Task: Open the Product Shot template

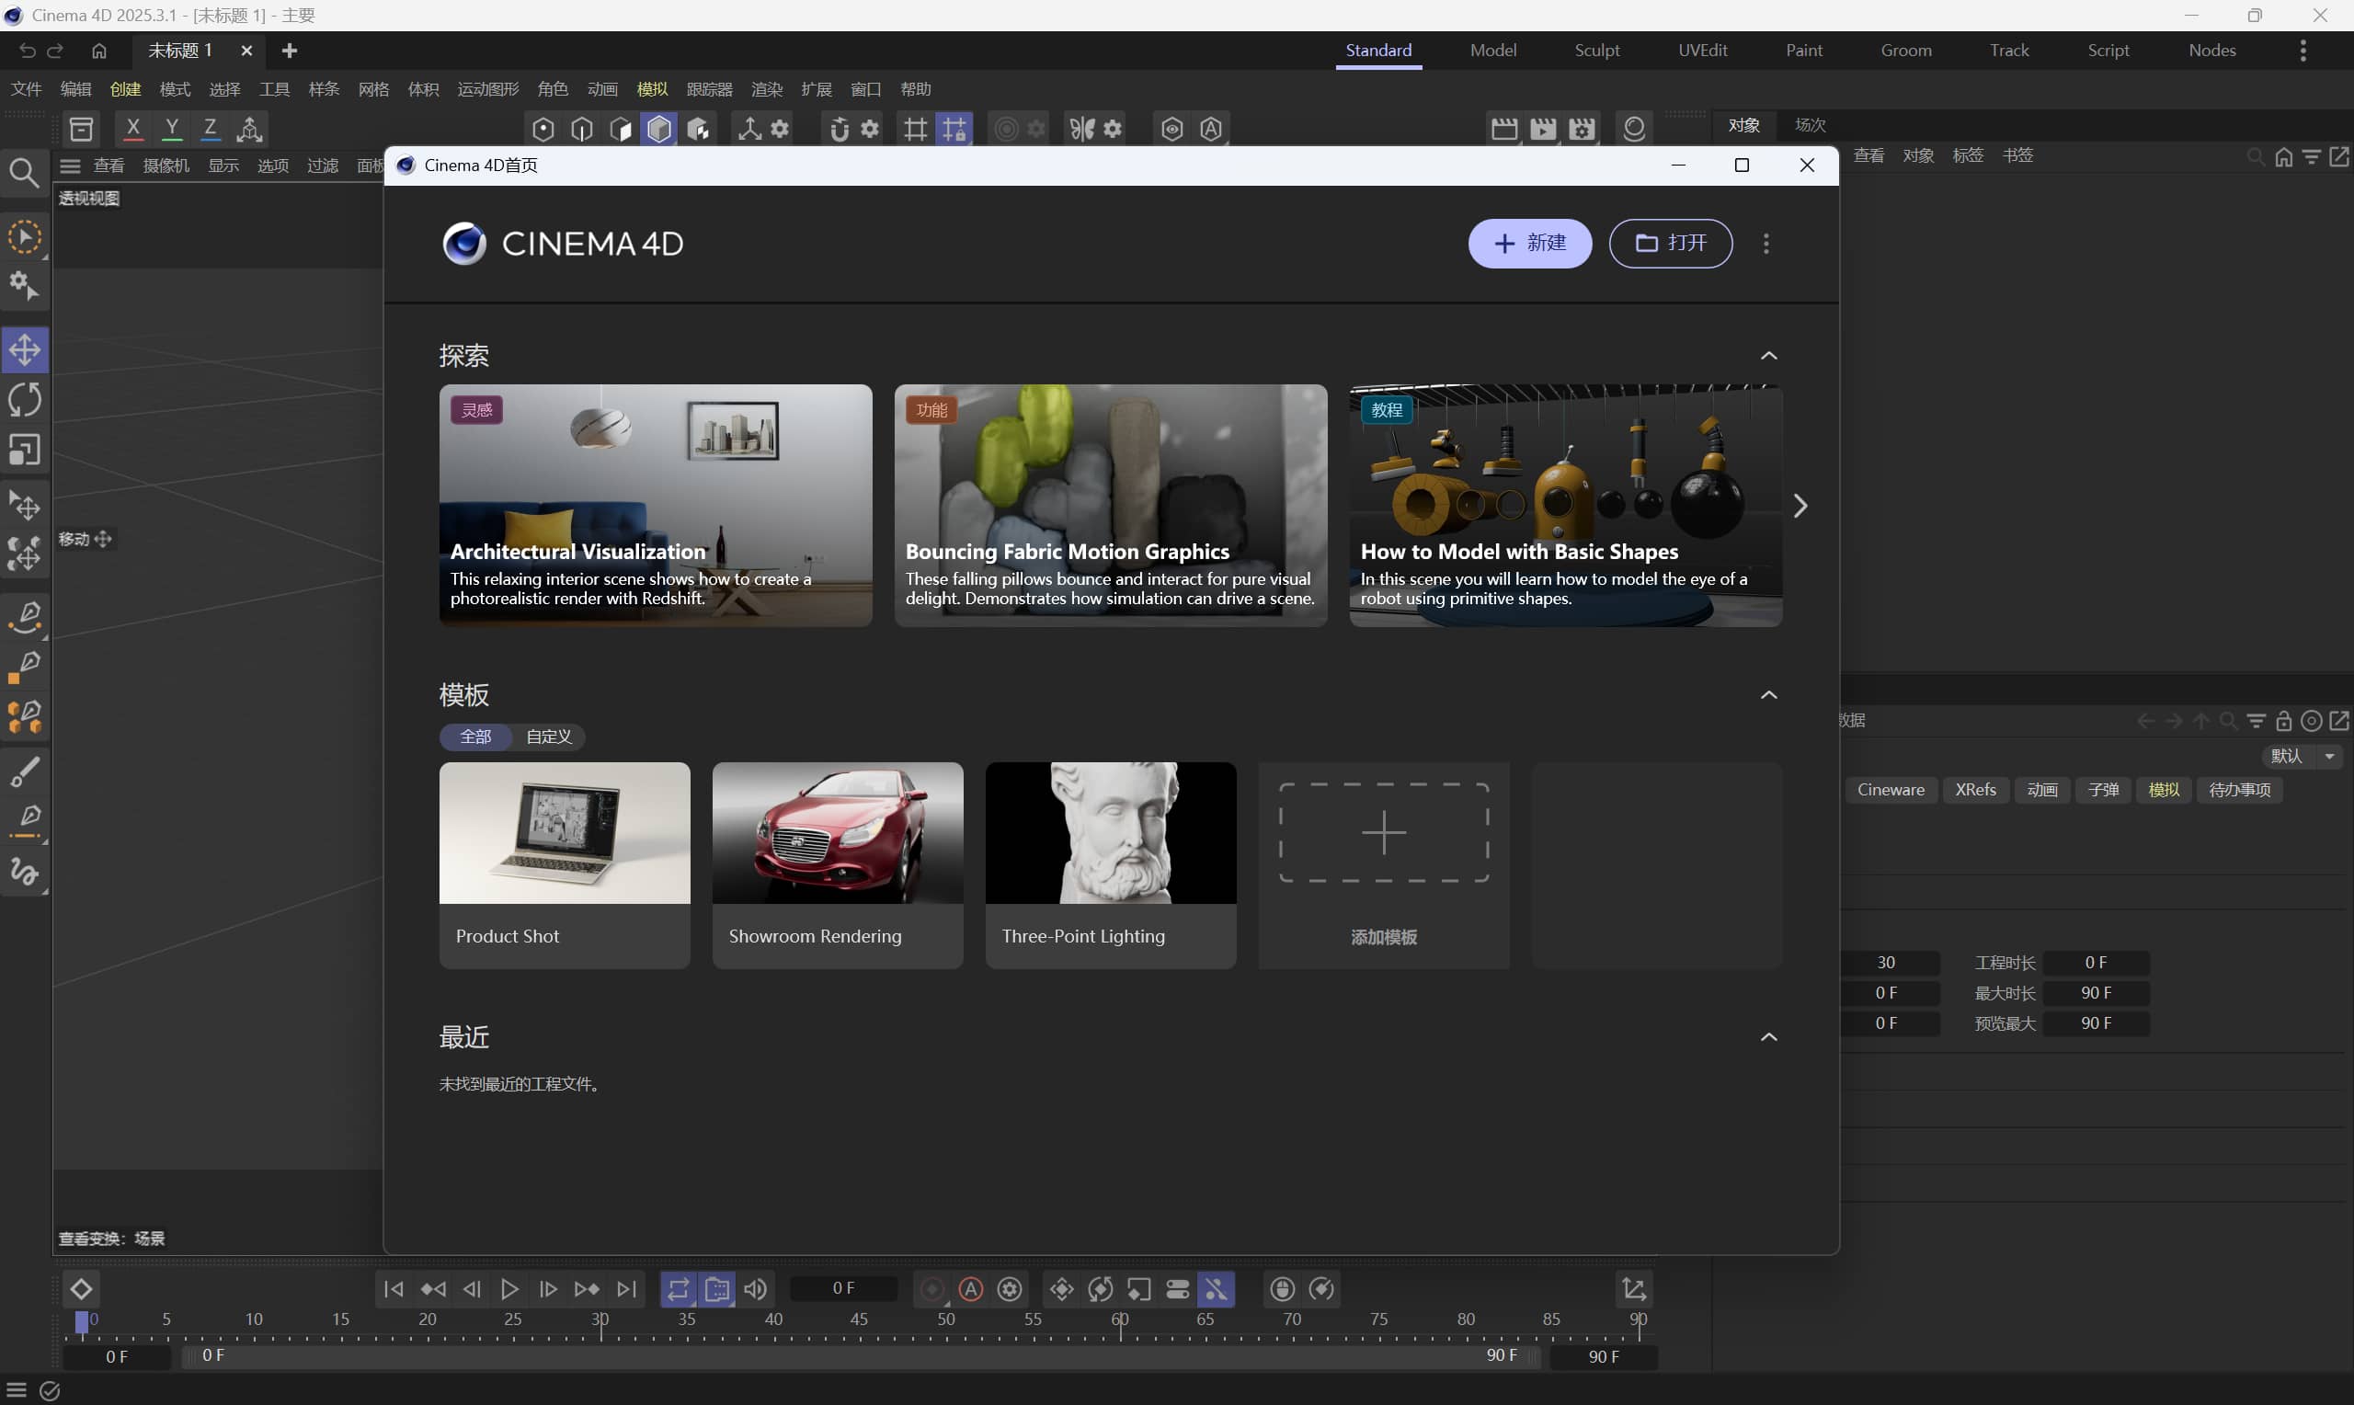Action: point(564,864)
